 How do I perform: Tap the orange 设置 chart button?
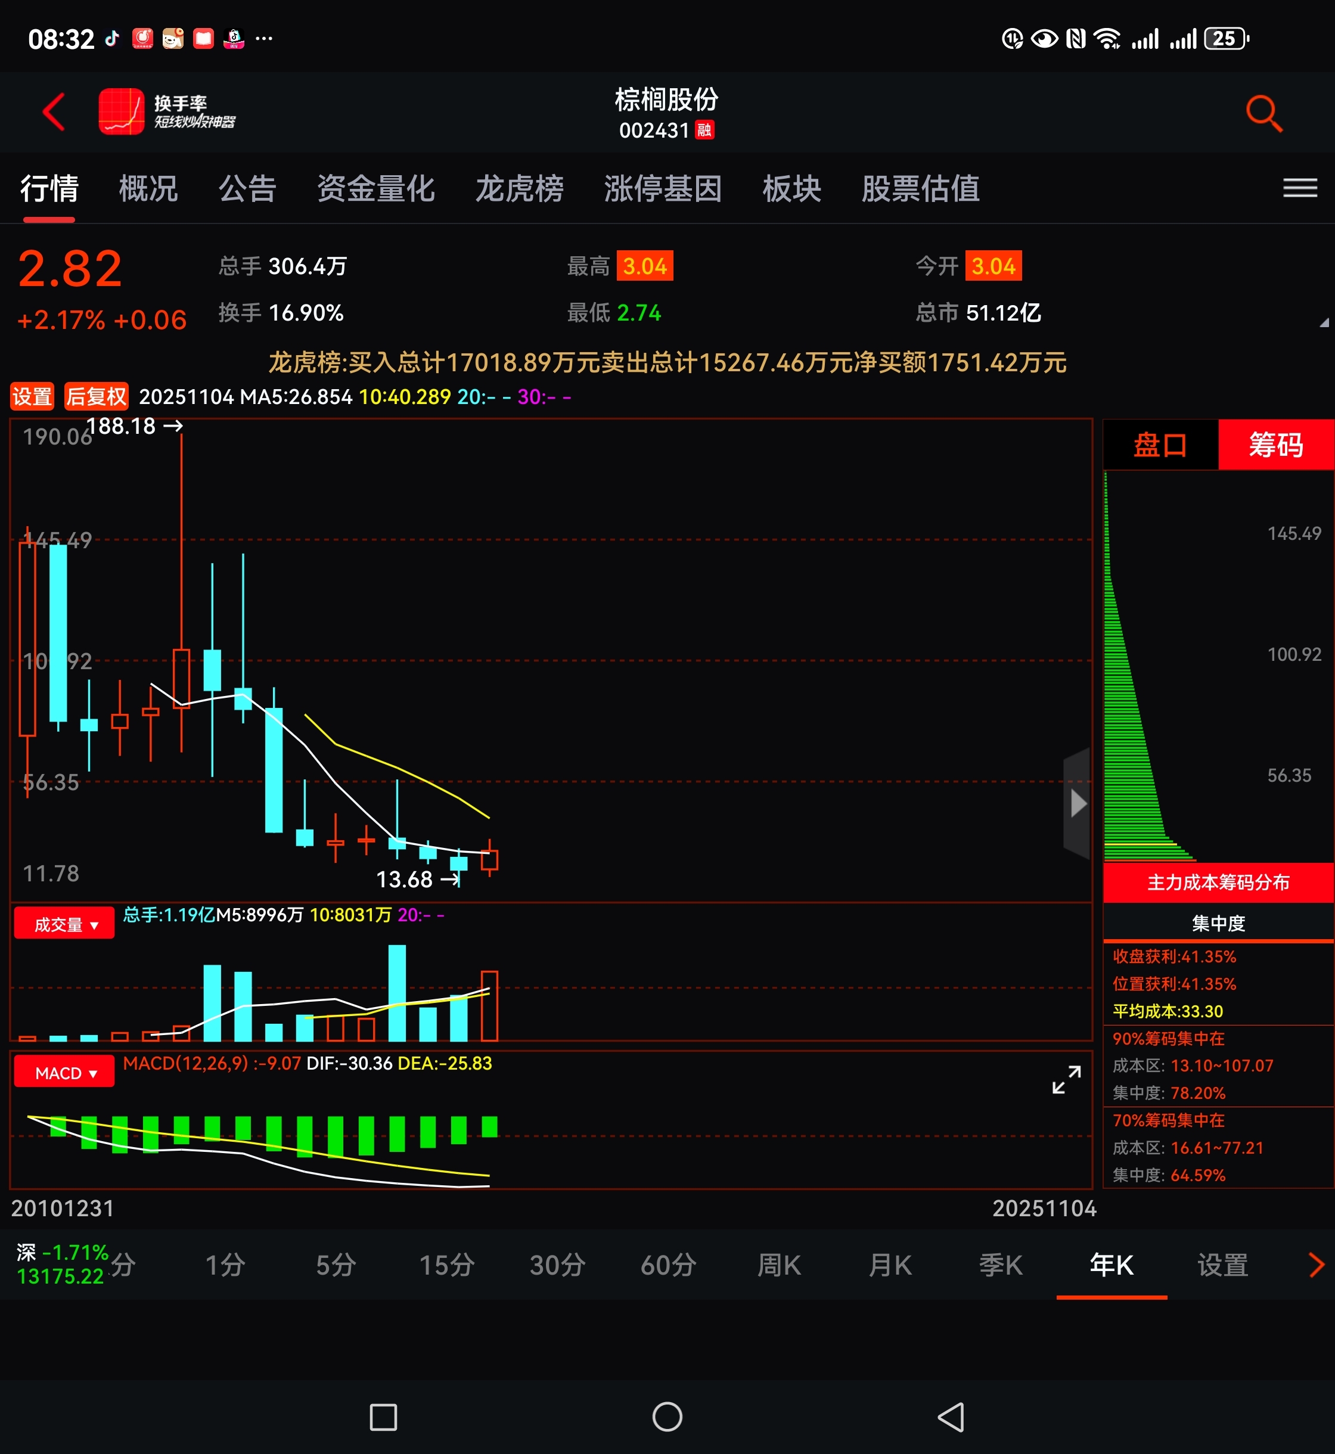32,396
